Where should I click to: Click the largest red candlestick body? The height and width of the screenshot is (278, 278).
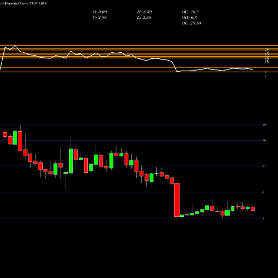click(x=177, y=200)
